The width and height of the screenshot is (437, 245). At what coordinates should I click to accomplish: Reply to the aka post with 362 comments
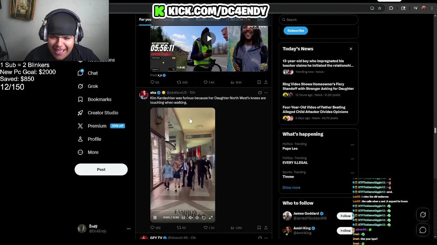155,228
